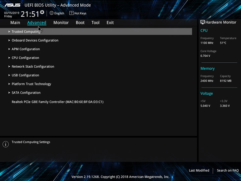Click the Version 2.19.1268 copyright line

(120, 177)
